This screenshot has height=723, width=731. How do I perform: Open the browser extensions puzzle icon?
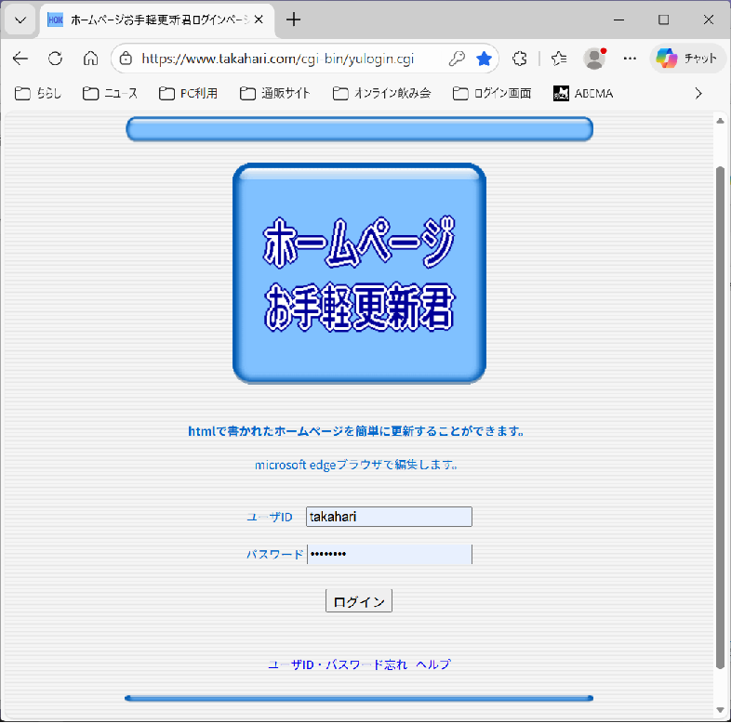tap(520, 59)
